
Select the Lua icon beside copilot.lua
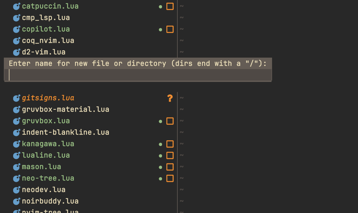click(x=16, y=29)
